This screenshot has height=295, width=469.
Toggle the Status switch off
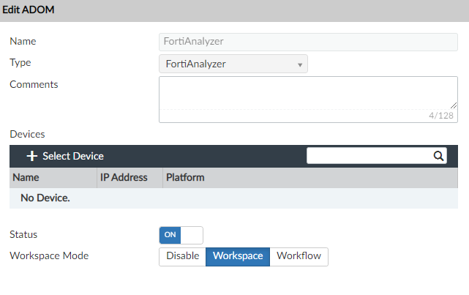(181, 235)
